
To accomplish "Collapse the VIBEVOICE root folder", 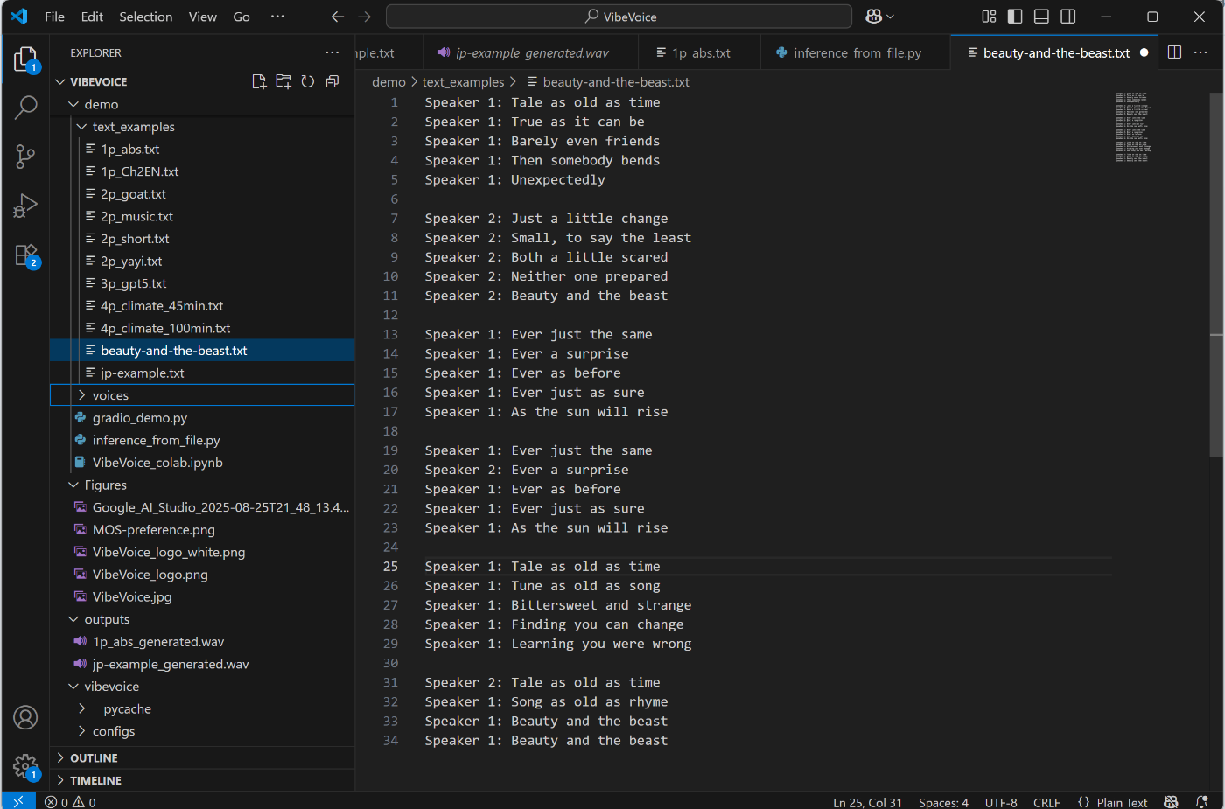I will [60, 81].
